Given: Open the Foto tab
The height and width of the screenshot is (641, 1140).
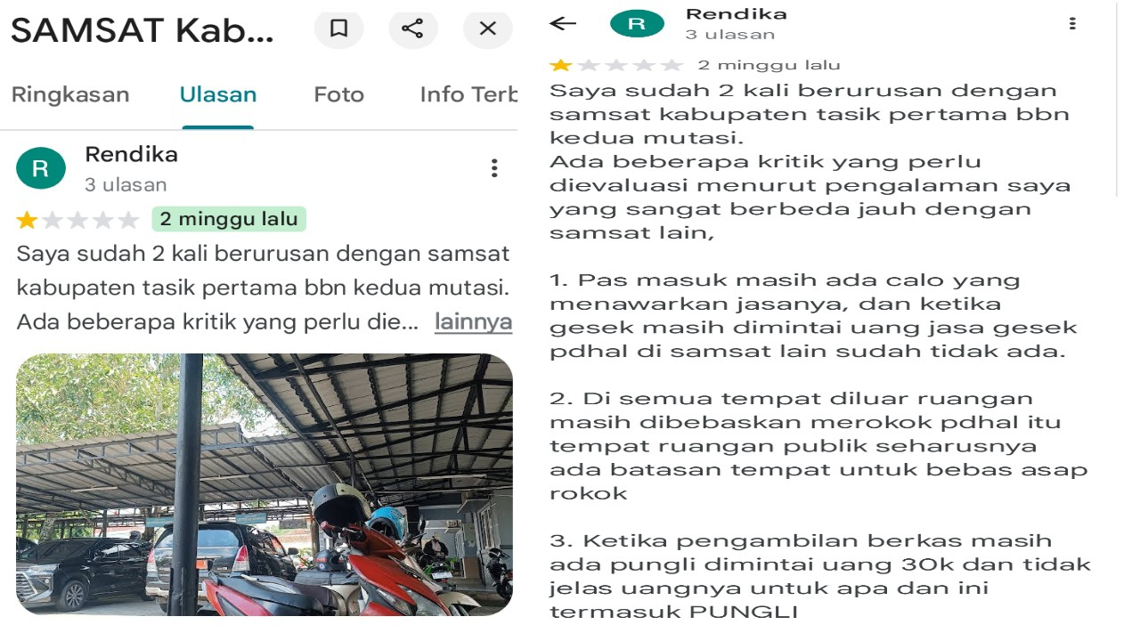Looking at the screenshot, I should point(338,94).
